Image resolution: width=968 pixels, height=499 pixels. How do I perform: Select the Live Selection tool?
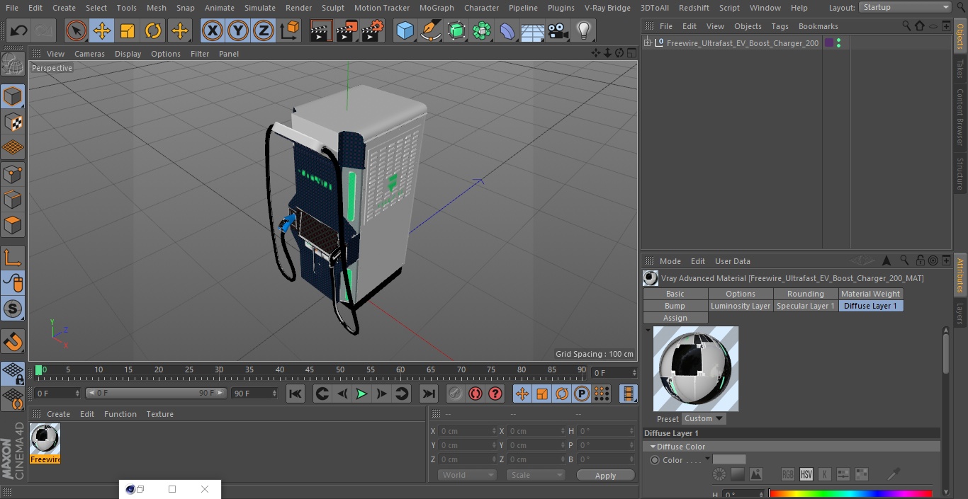tap(77, 31)
